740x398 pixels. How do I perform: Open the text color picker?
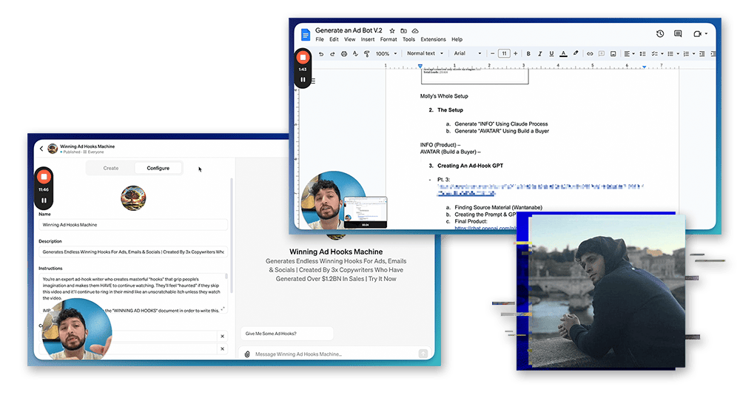tap(564, 54)
